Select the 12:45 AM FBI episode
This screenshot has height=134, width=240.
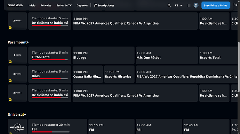click(x=206, y=126)
